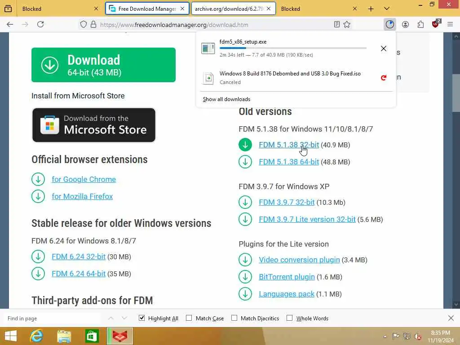This screenshot has width=460, height=345.
Task: Click the fdm5_x86_setup.exe file icon
Action: (208, 49)
